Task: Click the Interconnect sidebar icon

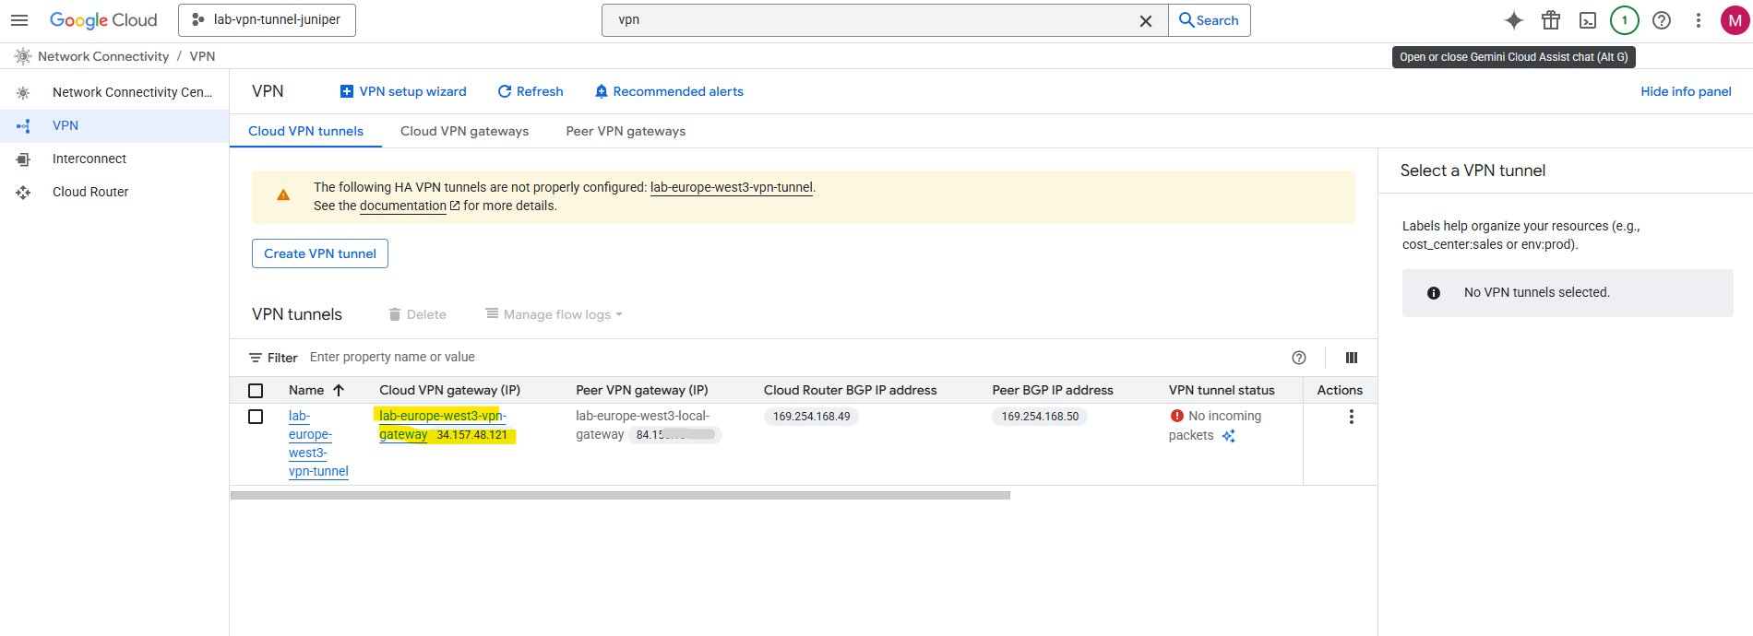Action: click(x=23, y=159)
